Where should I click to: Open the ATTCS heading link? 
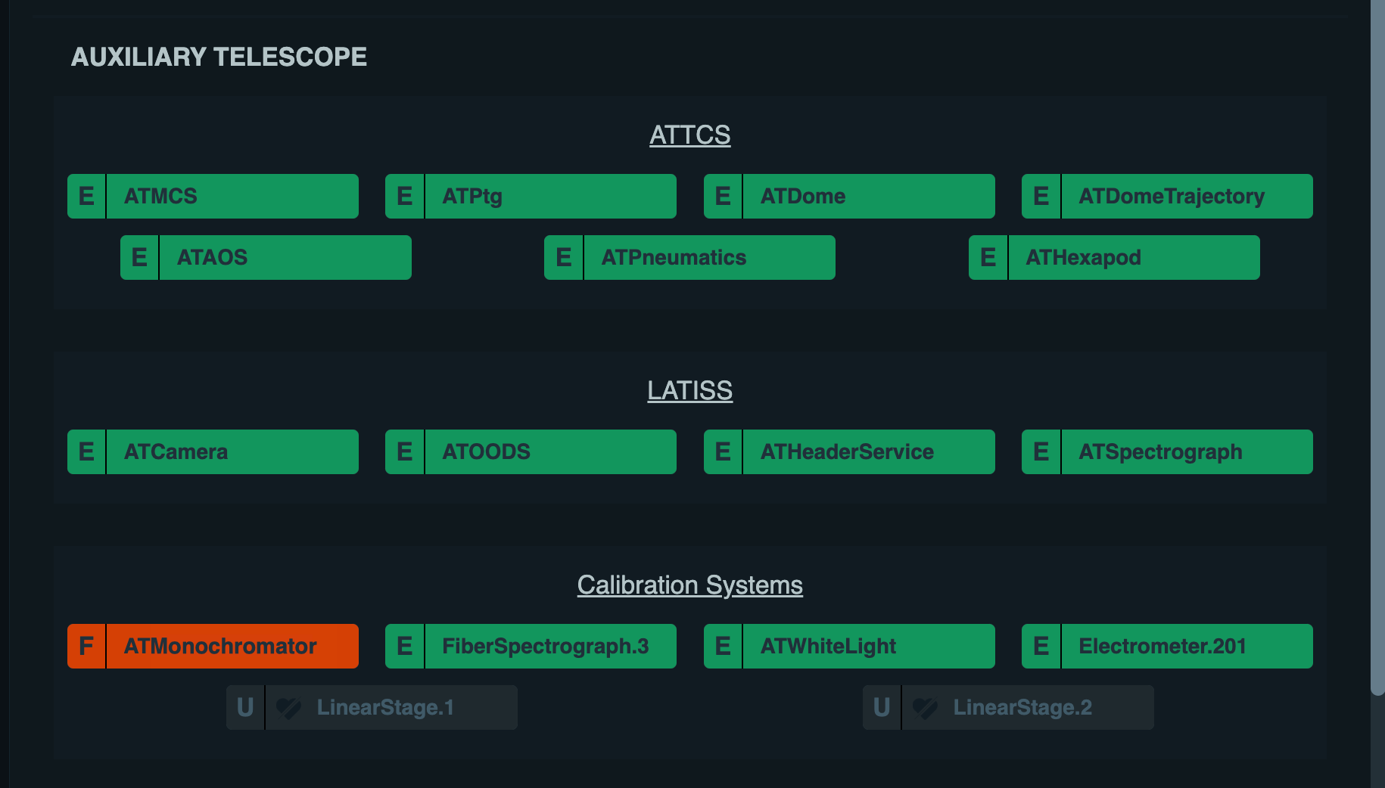tap(689, 135)
